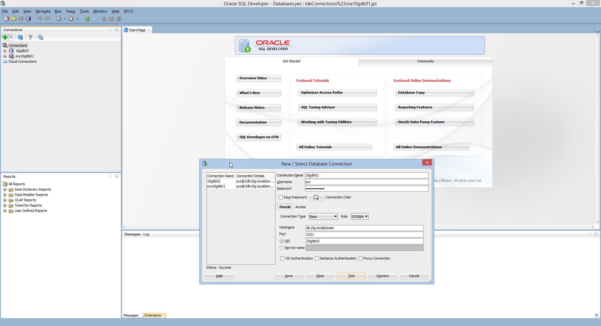Open the Navigate menu
Image resolution: width=601 pixels, height=326 pixels.
coord(43,11)
